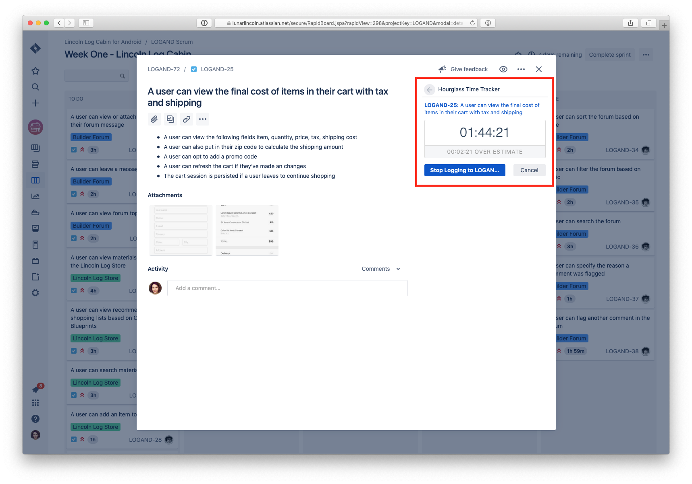Open LOGAND-34 issue key

[x=622, y=150]
